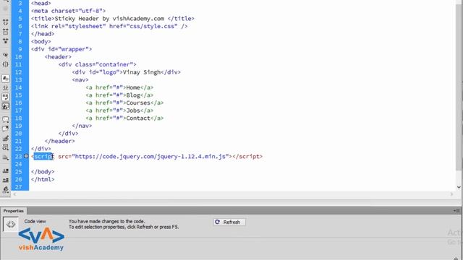Click the text 'Vinay Singh' on line 12
The image size is (463, 260).
(x=142, y=72)
